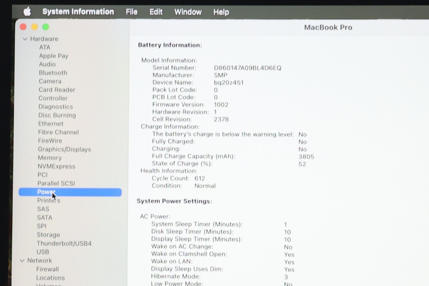Select Graphics/Displays in the sidebar
This screenshot has width=429, height=286.
click(x=64, y=149)
